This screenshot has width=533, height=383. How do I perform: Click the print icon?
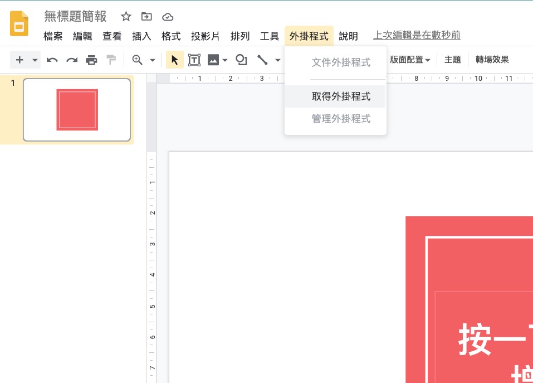point(91,60)
